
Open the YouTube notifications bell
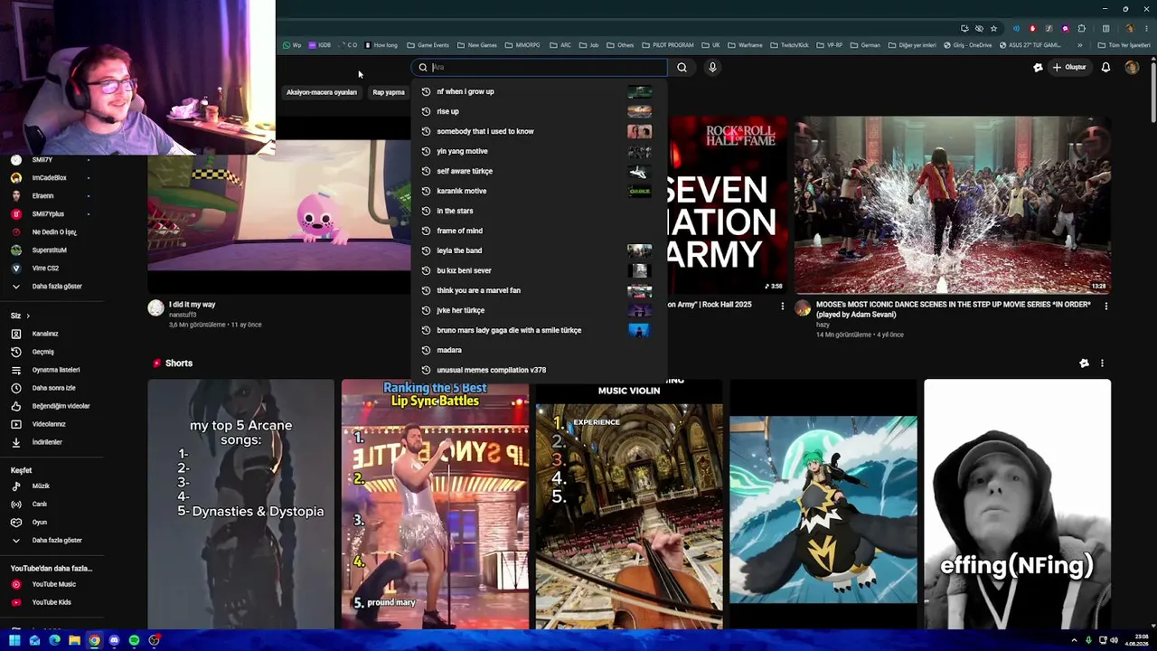tap(1105, 67)
